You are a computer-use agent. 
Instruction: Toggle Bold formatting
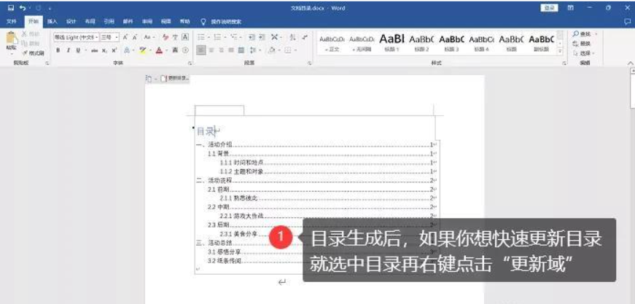[x=58, y=50]
